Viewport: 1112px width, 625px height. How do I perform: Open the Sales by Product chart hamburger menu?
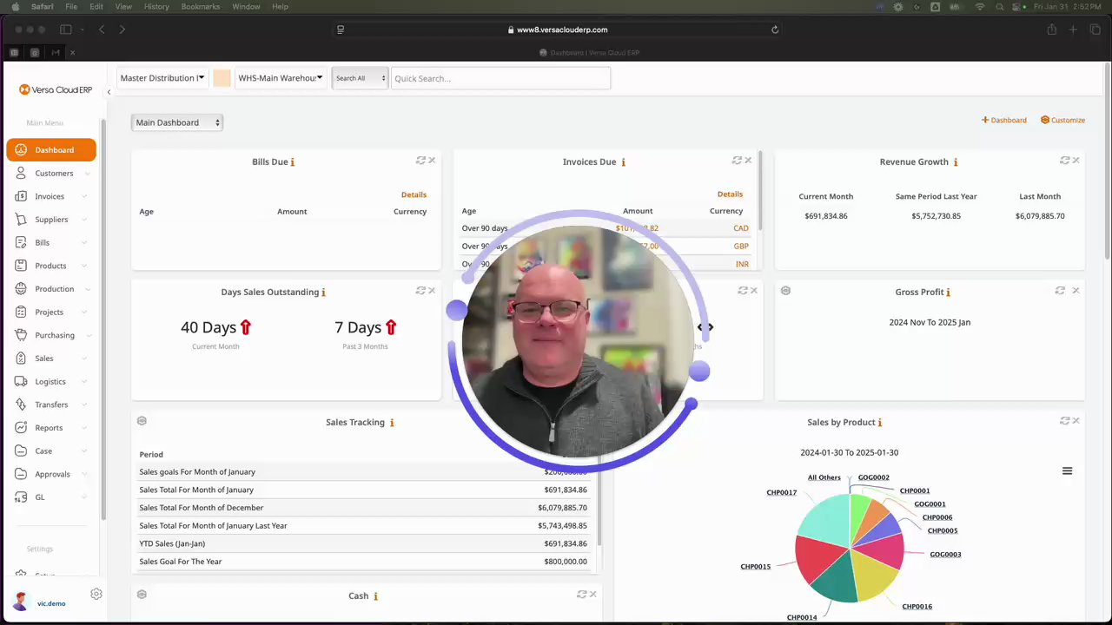pos(1067,471)
